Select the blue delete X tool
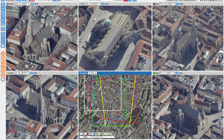This screenshot has width=224, height=140. (x=3, y=20)
